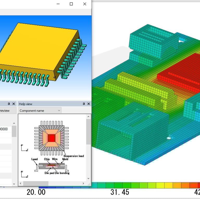Pin the Help view panel

point(84,104)
